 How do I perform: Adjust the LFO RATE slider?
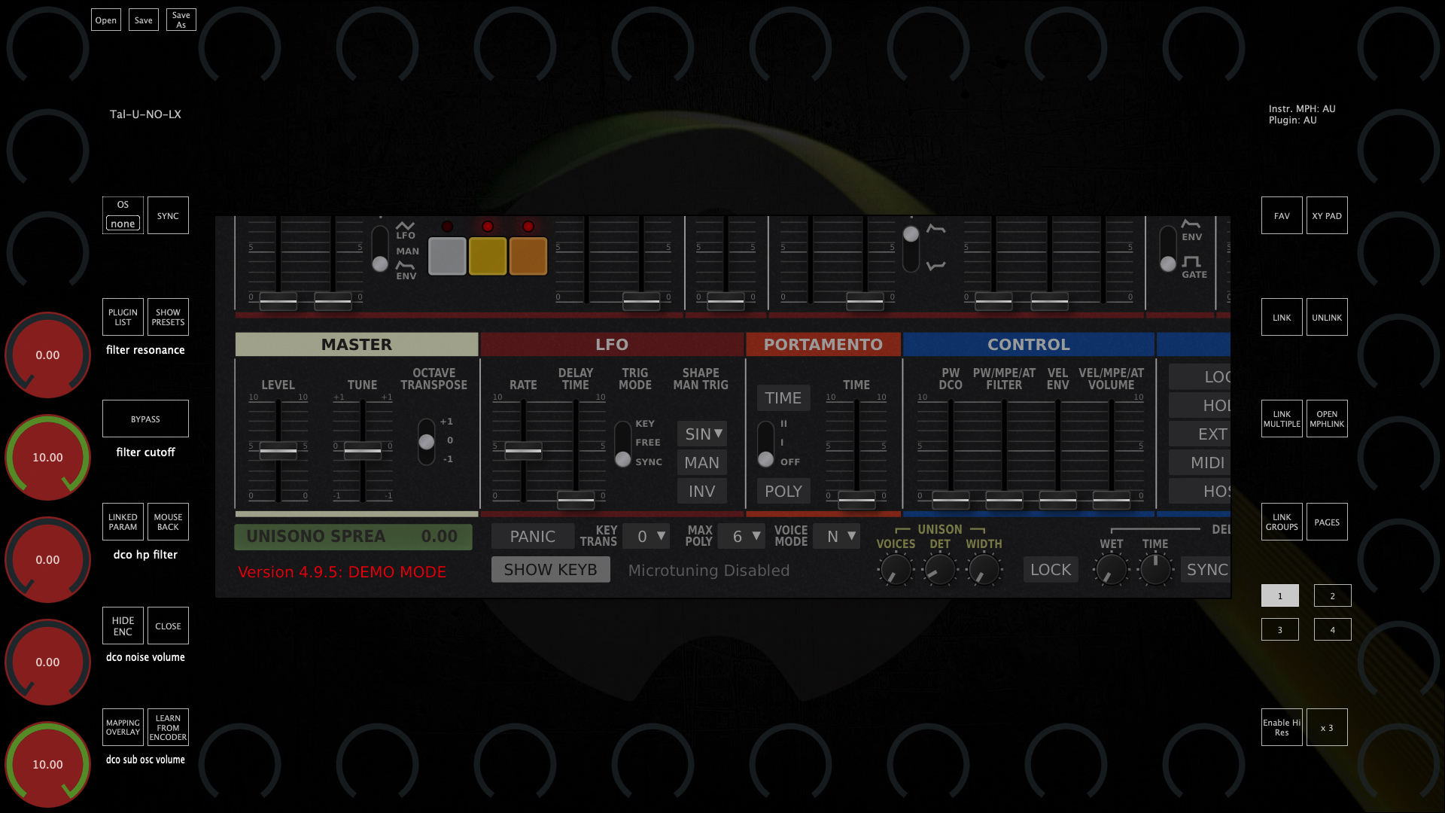pos(523,452)
